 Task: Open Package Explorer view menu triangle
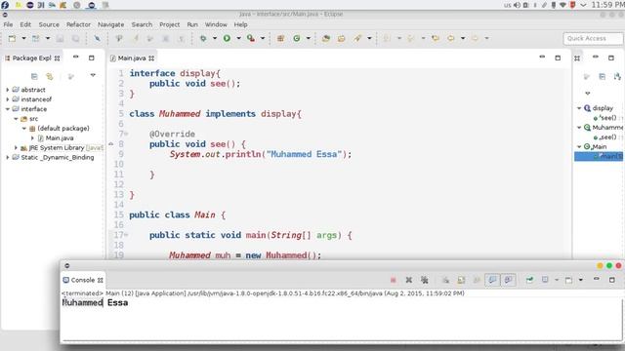tap(93, 75)
